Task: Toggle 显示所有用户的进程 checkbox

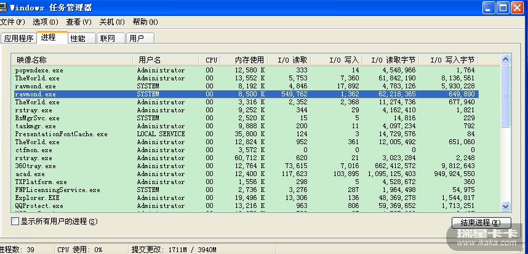Action: coord(15,221)
